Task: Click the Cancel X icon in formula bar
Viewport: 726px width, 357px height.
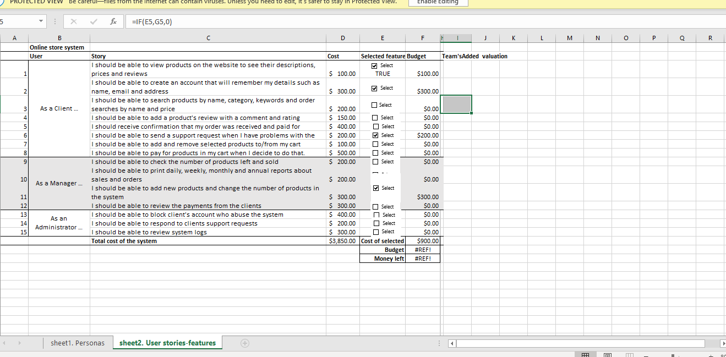Action: tap(73, 21)
